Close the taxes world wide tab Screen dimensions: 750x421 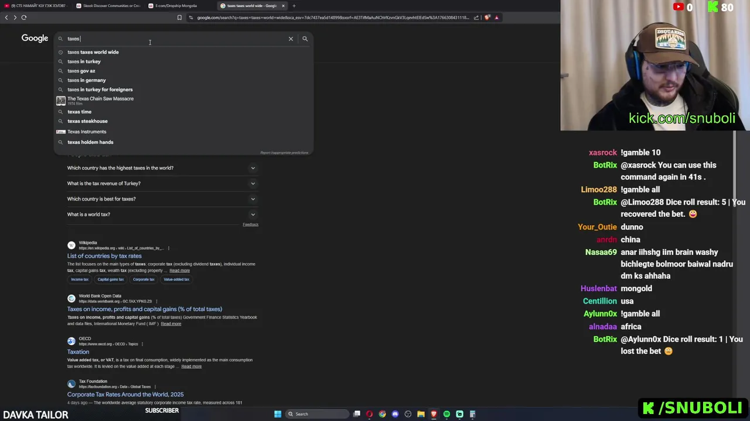coord(283,6)
